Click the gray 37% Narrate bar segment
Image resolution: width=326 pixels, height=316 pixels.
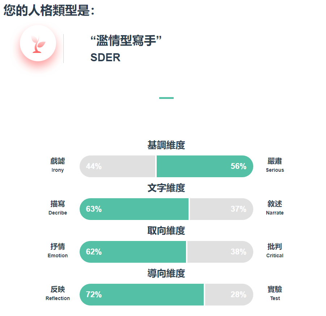pyautogui.click(x=222, y=209)
